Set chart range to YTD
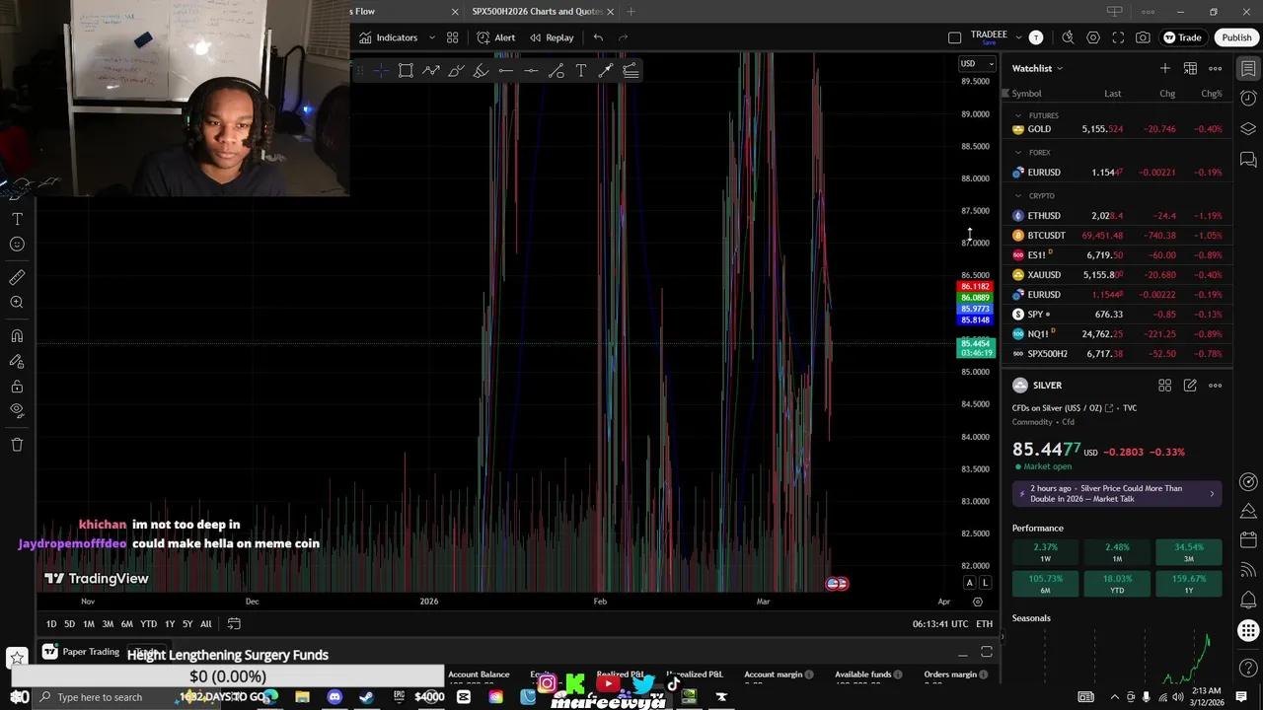This screenshot has height=710, width=1263. 148,623
